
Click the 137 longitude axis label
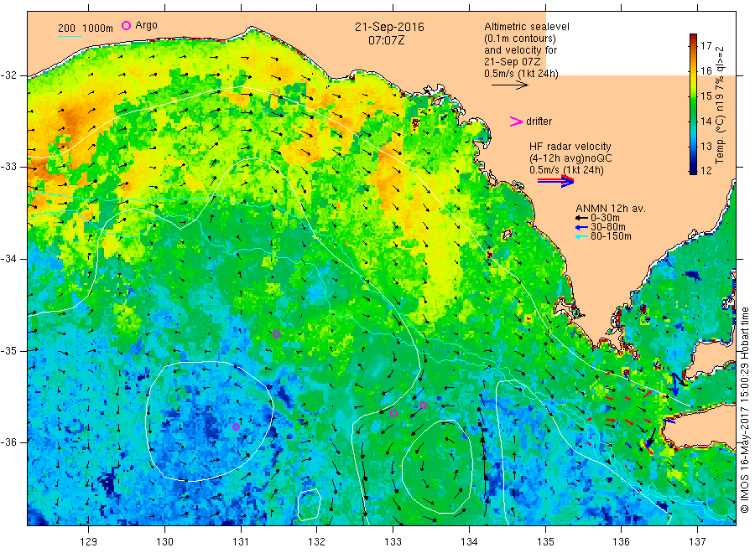click(x=698, y=542)
